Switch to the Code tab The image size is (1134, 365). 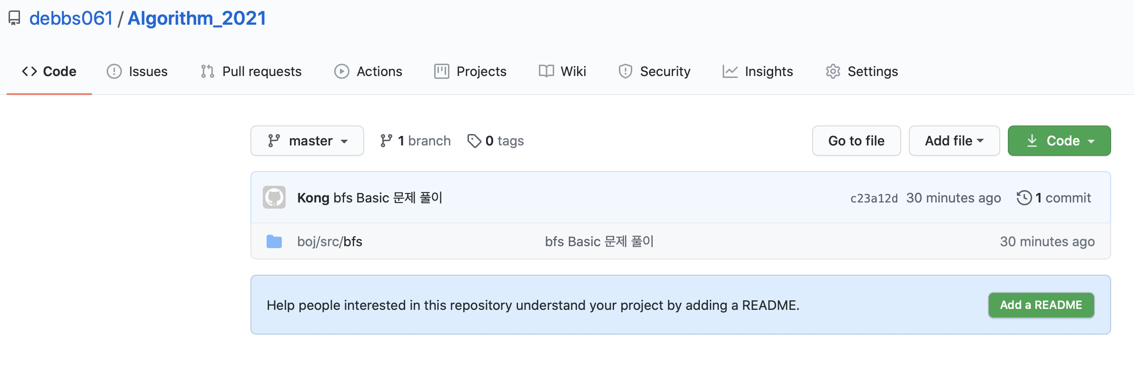(49, 71)
